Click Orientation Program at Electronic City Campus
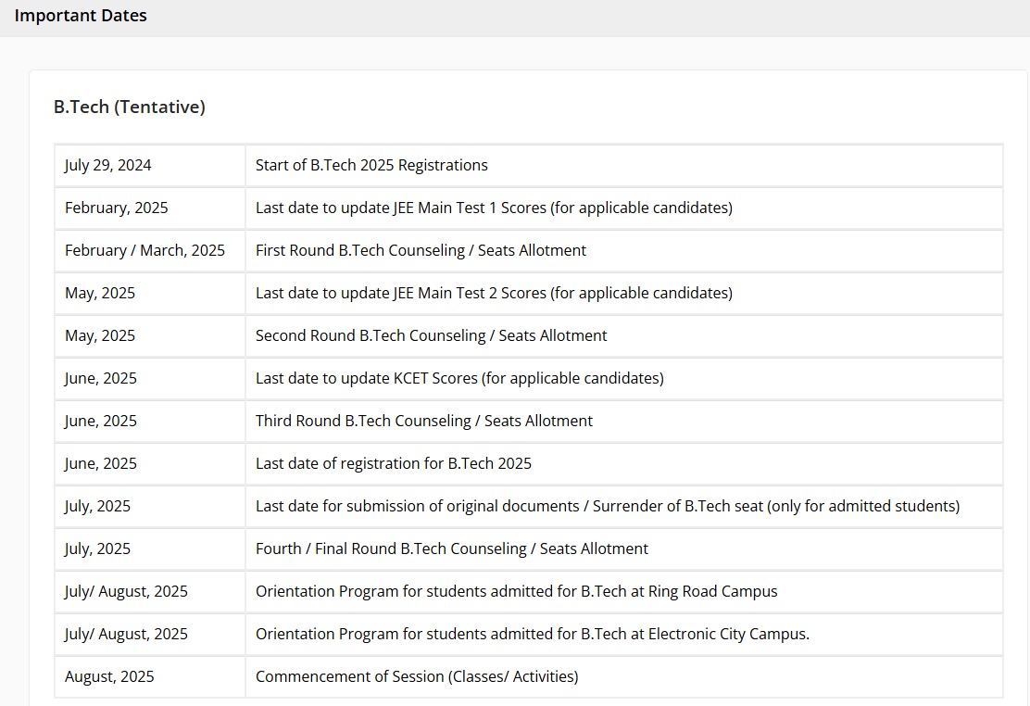This screenshot has height=706, width=1030. coord(532,635)
